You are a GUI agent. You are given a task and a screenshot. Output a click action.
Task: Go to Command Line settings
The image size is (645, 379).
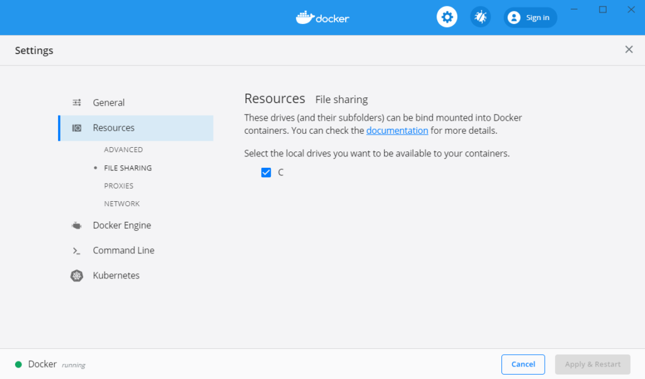pos(123,251)
